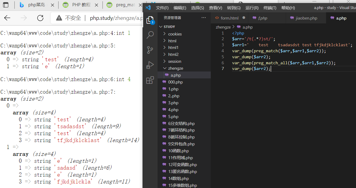Screen dimensions: 356x188
Task: Click the browser address bar URL
Action: point(116,18)
